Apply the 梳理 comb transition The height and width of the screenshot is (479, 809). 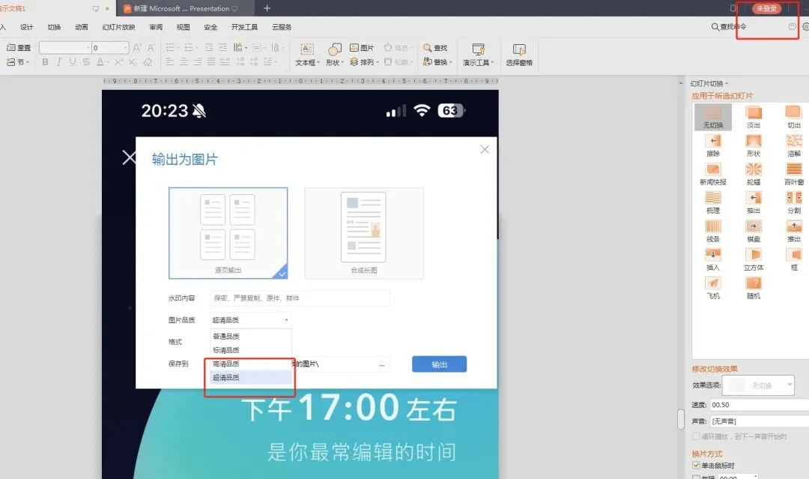713,202
